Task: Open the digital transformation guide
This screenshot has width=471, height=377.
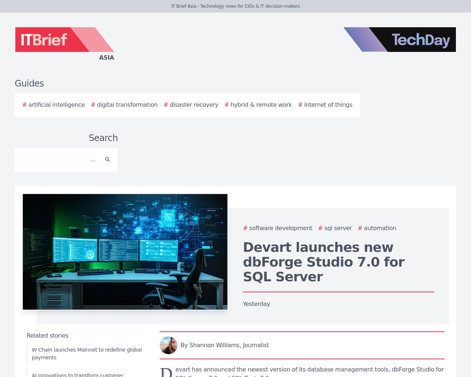Action: tap(127, 105)
